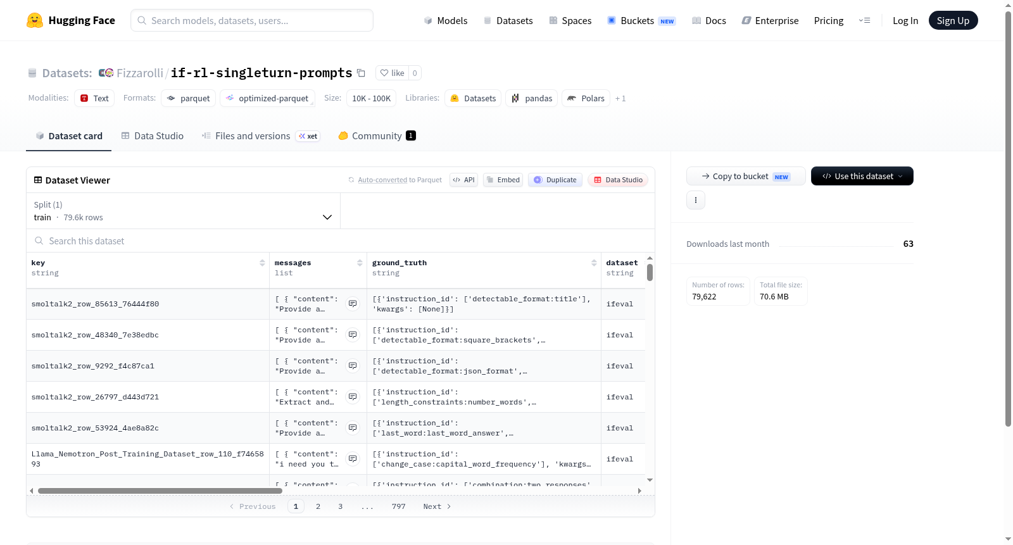Open the Use this dataset dropdown

tap(862, 176)
